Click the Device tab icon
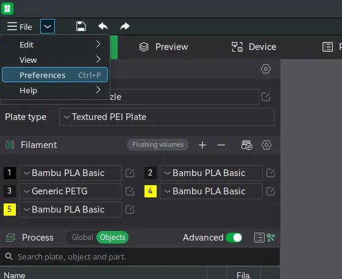 click(237, 47)
